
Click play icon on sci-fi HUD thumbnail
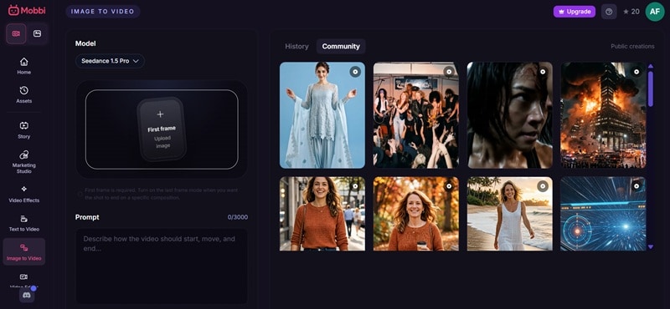pyautogui.click(x=636, y=186)
